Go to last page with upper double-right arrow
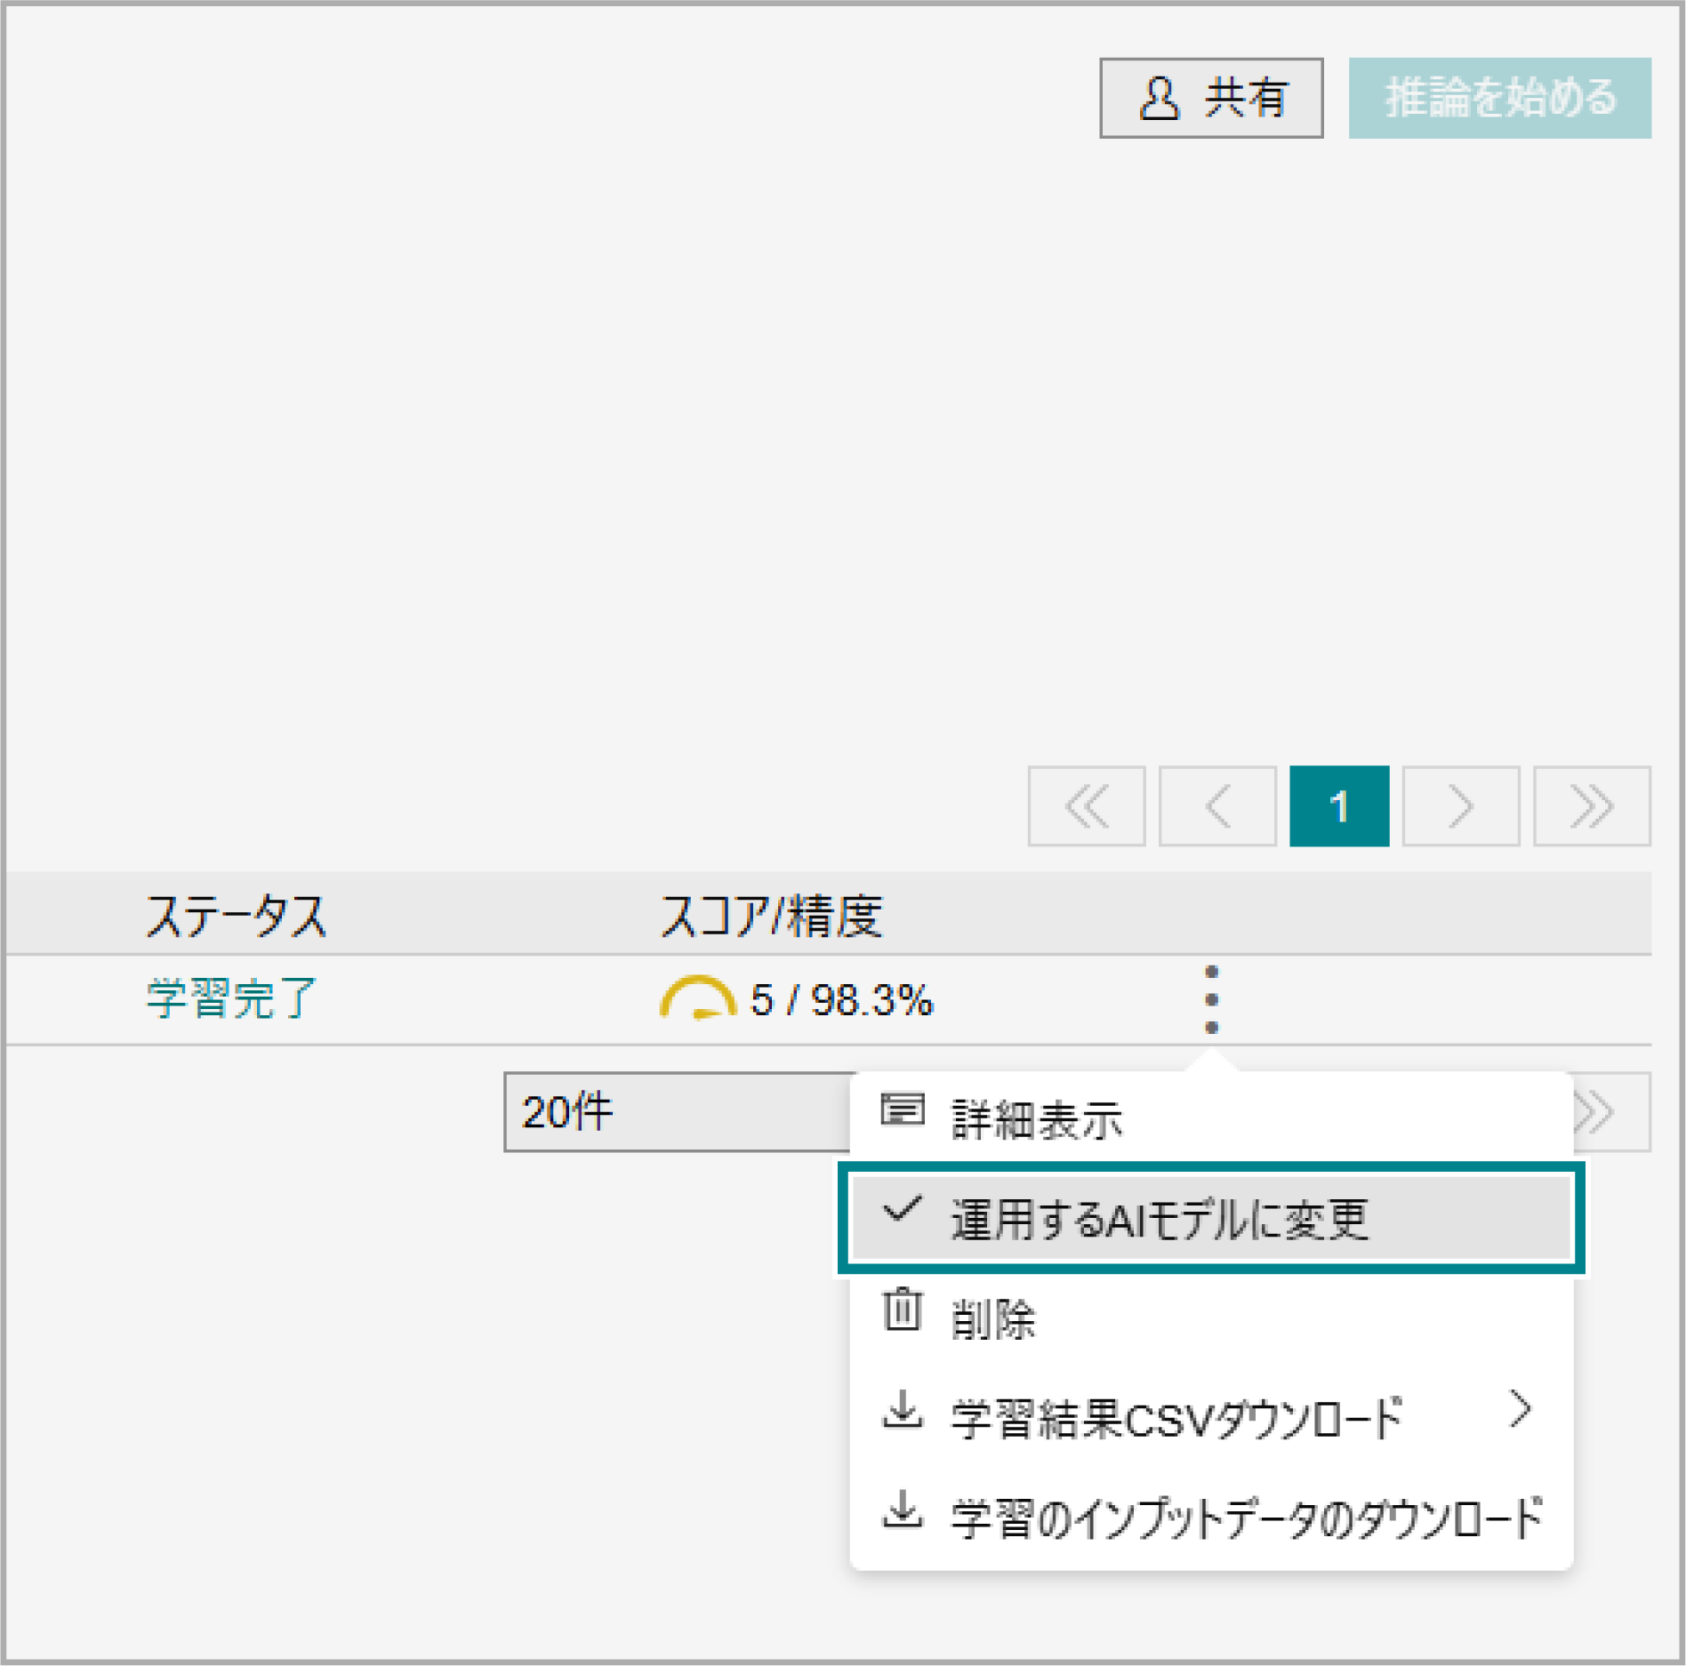The height and width of the screenshot is (1666, 1686). [x=1592, y=805]
